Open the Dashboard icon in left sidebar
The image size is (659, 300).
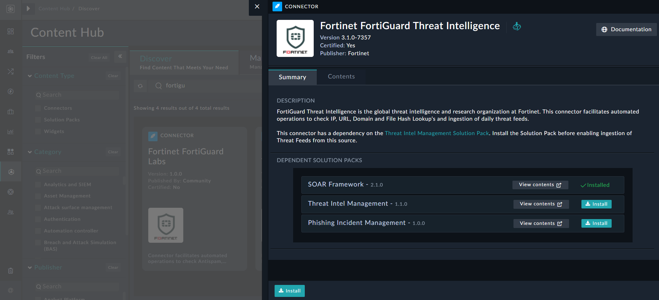pos(11,32)
